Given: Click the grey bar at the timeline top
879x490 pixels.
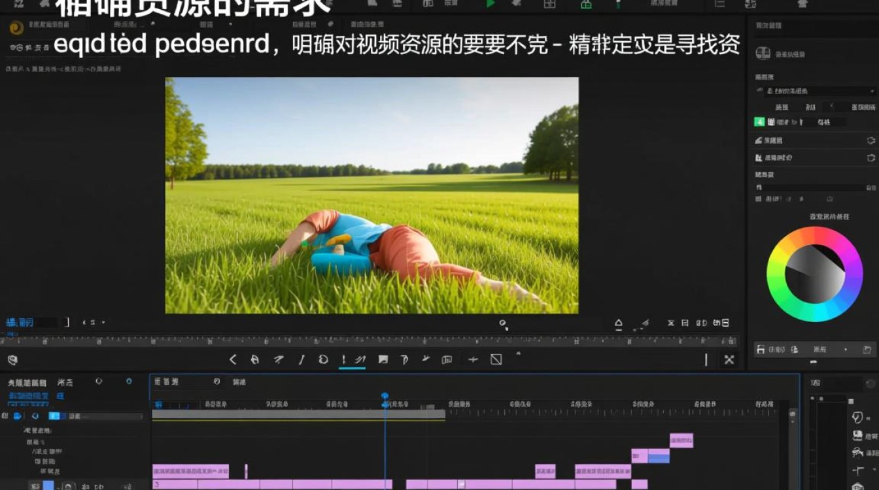Looking at the screenshot, I should click(298, 414).
